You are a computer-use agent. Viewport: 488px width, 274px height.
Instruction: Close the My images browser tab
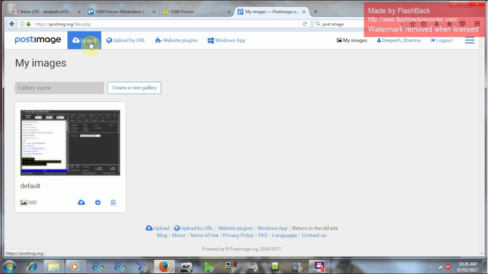click(304, 12)
